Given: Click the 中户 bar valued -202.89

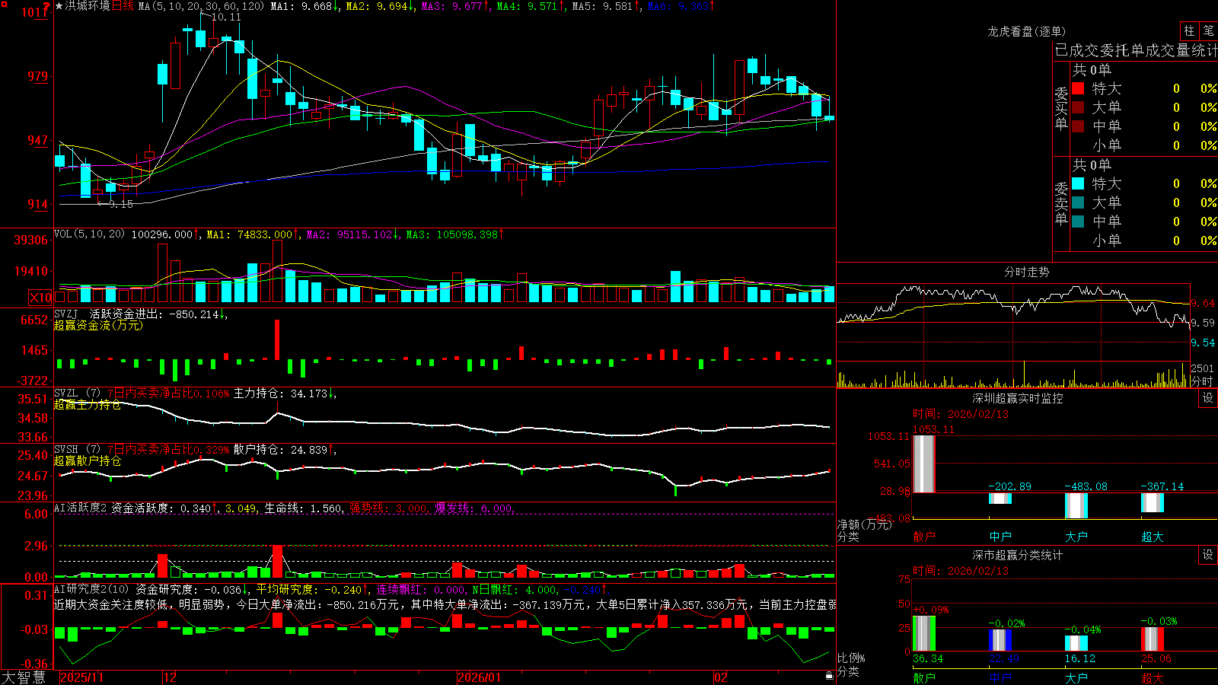Looking at the screenshot, I should [1000, 499].
